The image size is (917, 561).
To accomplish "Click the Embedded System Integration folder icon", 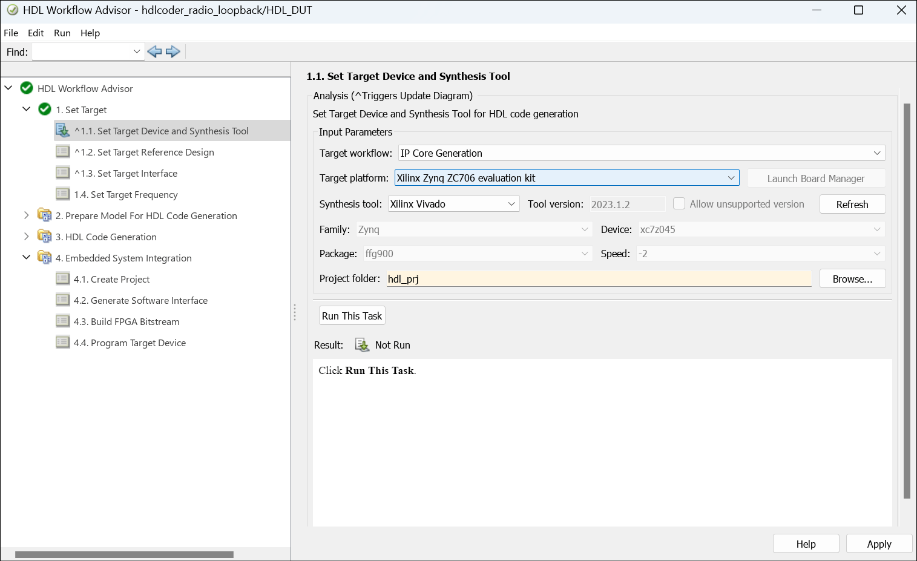I will pos(45,257).
